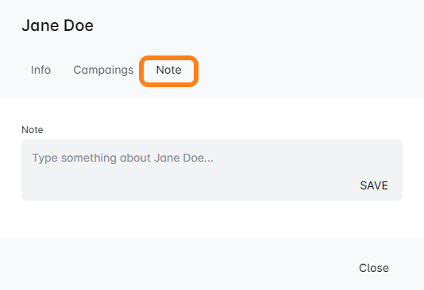Image resolution: width=424 pixels, height=290 pixels.
Task: View Jane Doe's Info section
Action: point(40,70)
